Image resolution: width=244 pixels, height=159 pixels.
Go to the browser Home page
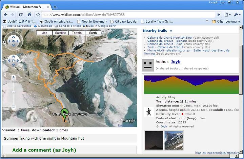(x=29, y=15)
